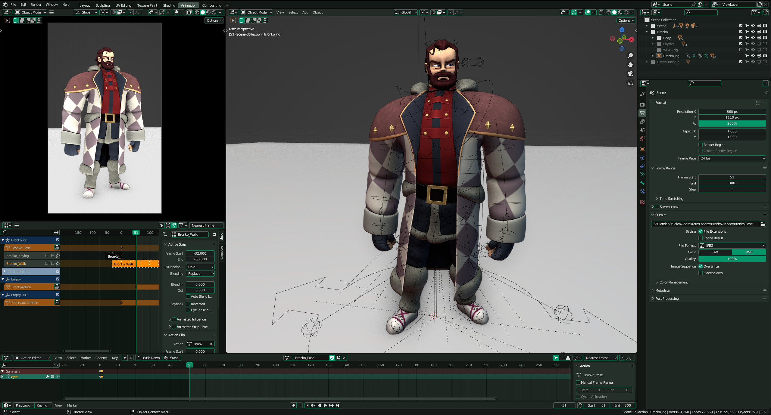Viewport: 771px width, 415px height.
Task: Open Frame Rate dropdown
Action: 732,158
